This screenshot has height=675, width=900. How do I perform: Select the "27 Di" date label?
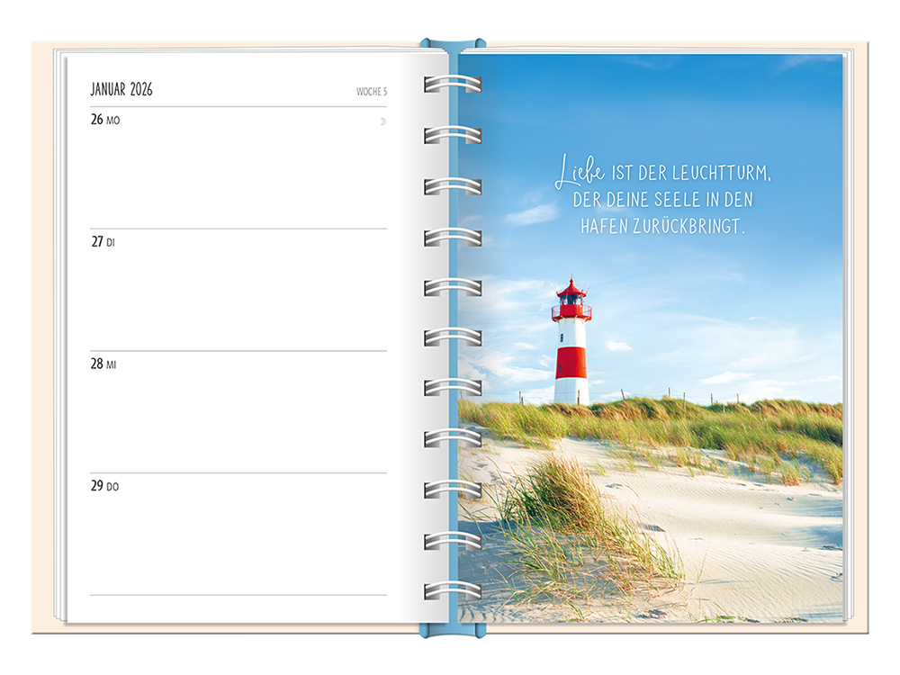click(103, 242)
